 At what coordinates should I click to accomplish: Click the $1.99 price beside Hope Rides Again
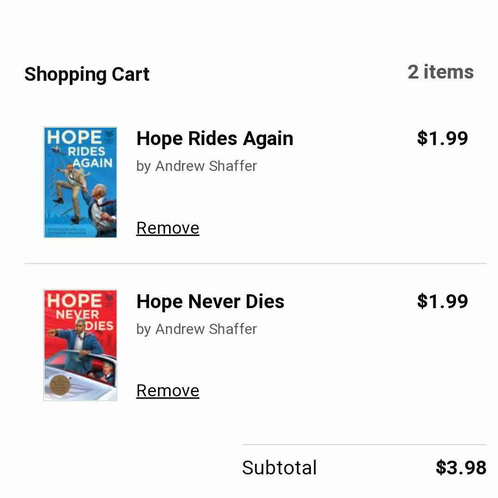[x=442, y=138]
